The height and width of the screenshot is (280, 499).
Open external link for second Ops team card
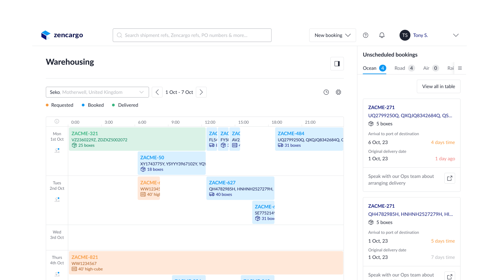(450, 276)
